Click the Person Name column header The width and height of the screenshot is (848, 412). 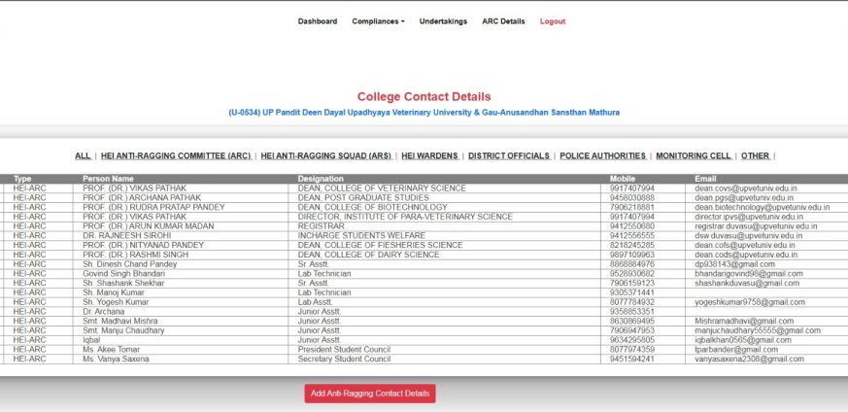pos(108,179)
